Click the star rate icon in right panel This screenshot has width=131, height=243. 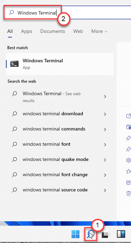tap(129, 171)
